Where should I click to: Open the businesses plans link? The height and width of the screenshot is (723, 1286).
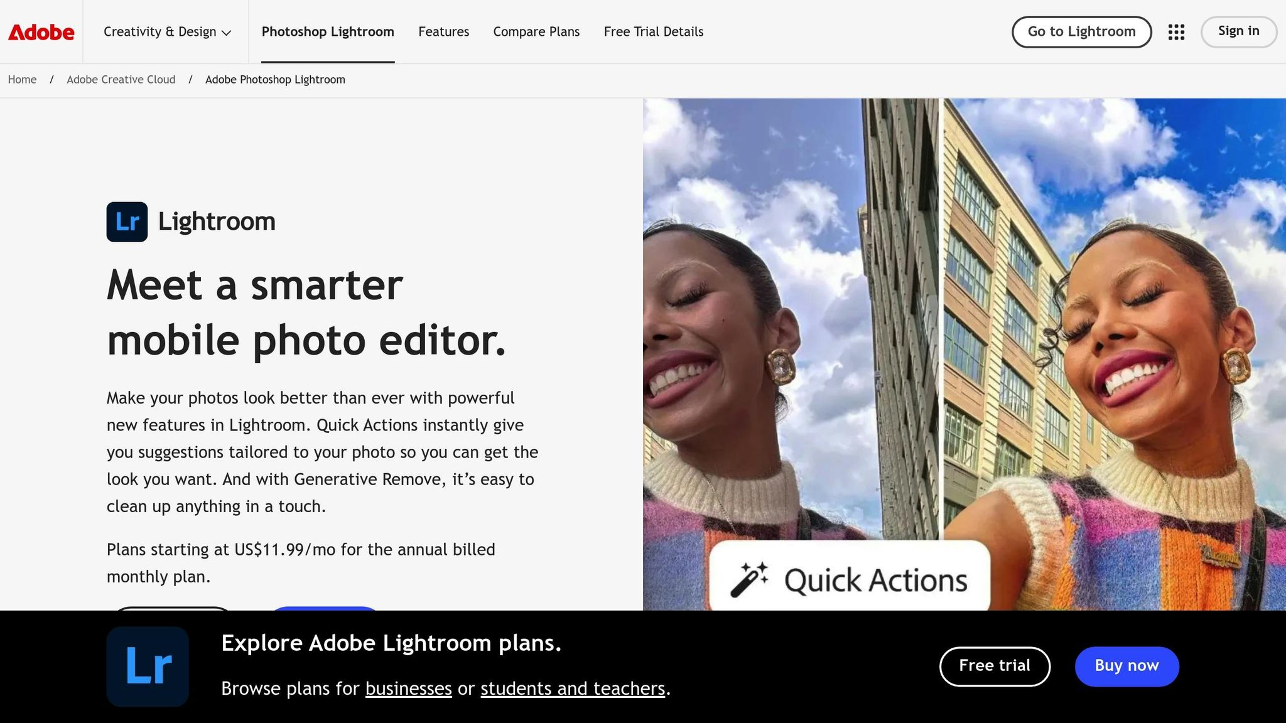pos(408,688)
